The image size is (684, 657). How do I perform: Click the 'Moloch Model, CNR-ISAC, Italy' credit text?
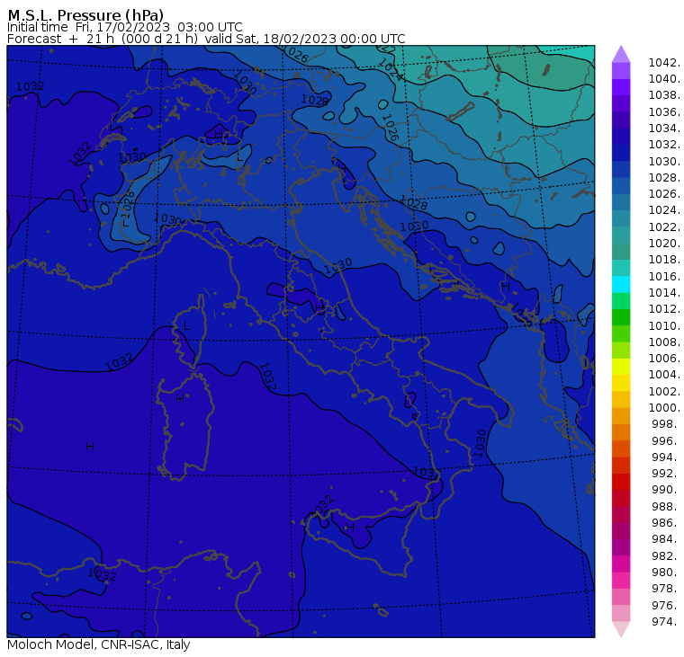[x=99, y=644]
